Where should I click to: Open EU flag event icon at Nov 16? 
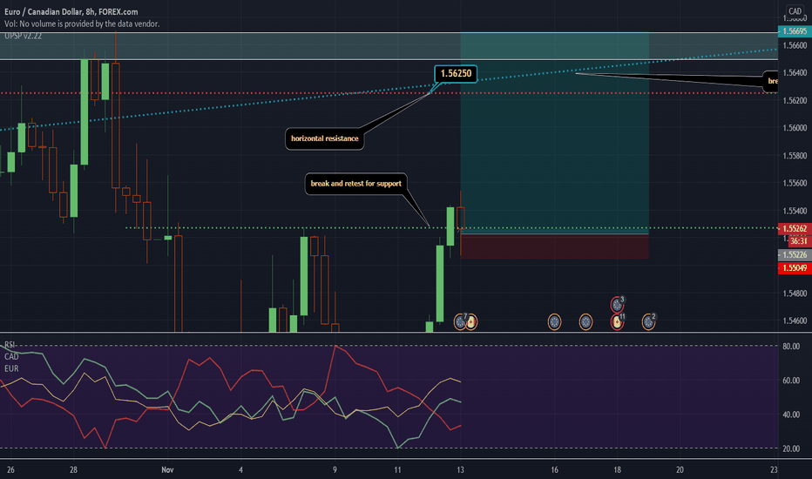(x=554, y=322)
